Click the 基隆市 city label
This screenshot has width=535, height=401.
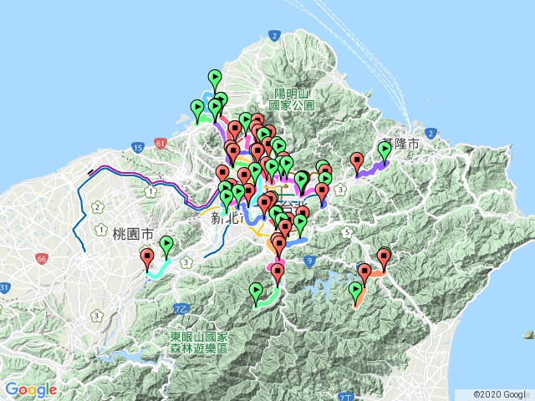pyautogui.click(x=400, y=145)
